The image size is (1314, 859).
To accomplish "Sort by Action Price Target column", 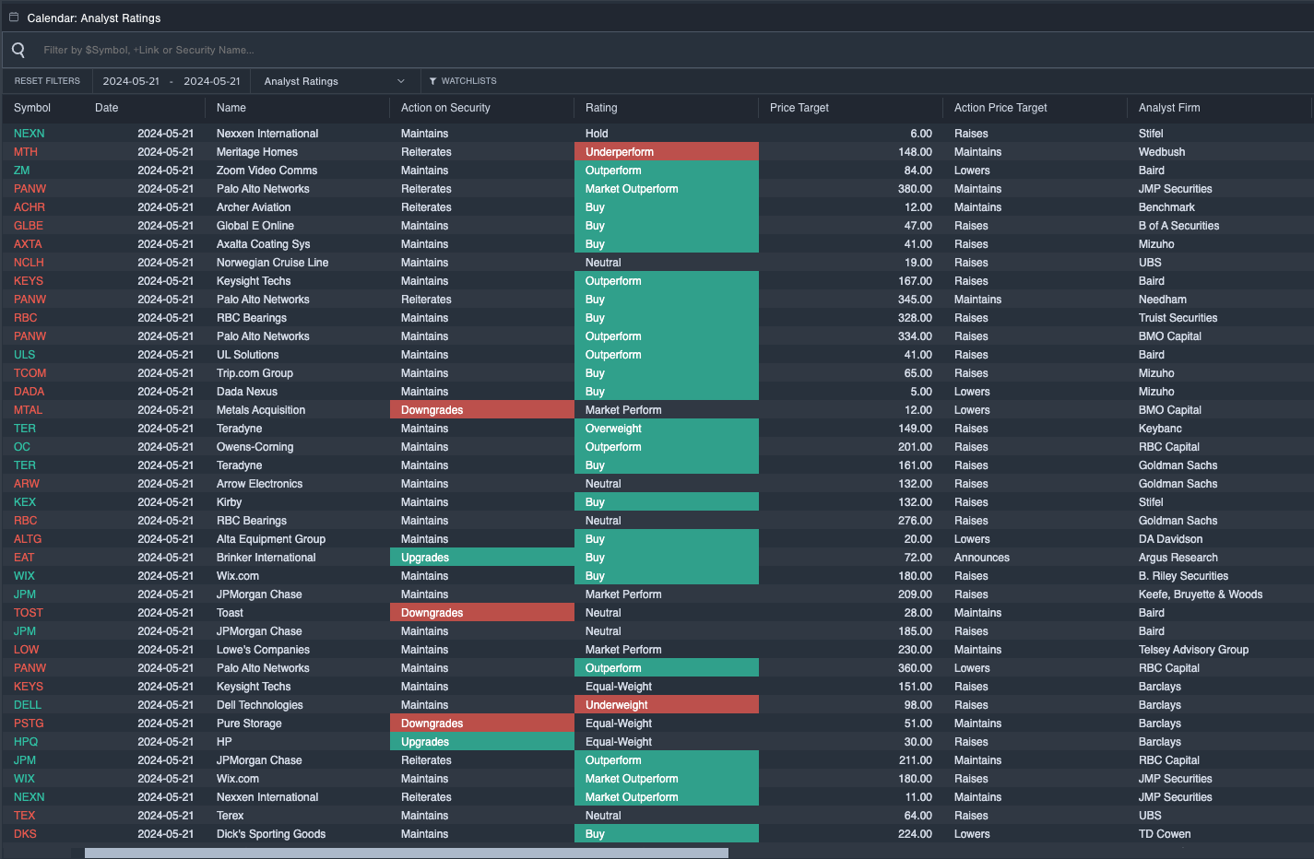I will 1000,108.
